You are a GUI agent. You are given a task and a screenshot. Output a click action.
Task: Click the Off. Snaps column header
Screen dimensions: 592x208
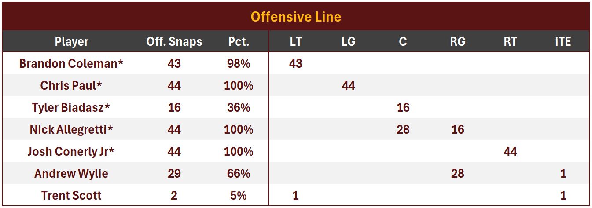(x=174, y=42)
